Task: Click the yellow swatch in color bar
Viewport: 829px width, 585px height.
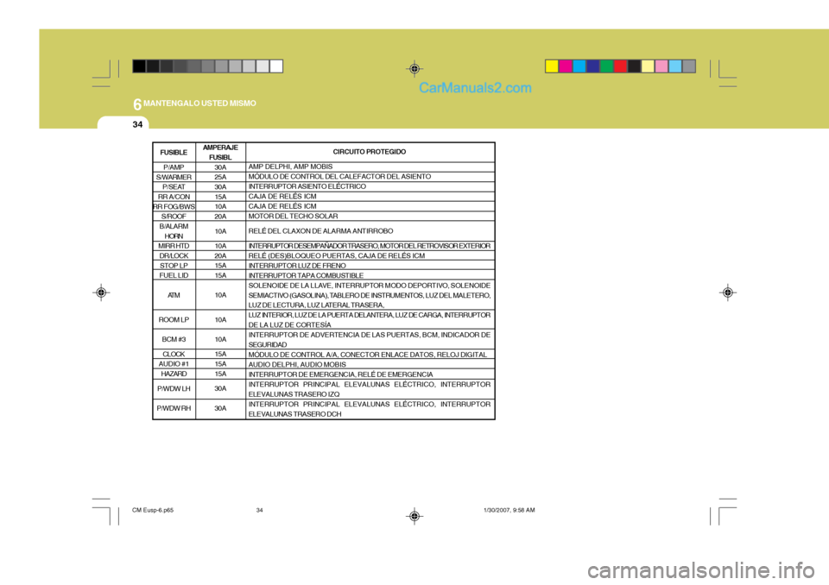Action: [552, 66]
